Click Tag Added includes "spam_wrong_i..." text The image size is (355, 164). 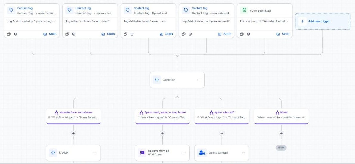(x=31, y=21)
